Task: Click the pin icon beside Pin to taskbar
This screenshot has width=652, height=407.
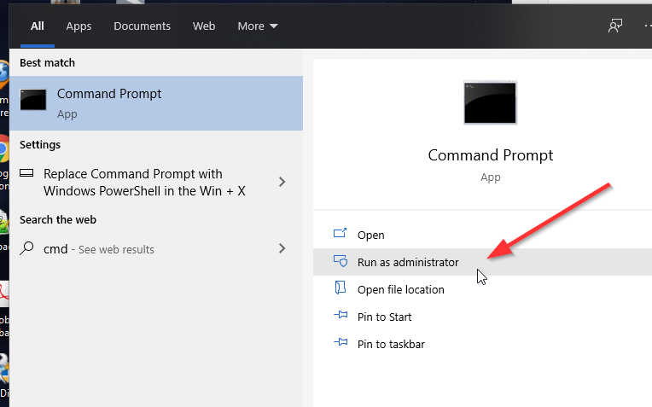Action: (341, 342)
